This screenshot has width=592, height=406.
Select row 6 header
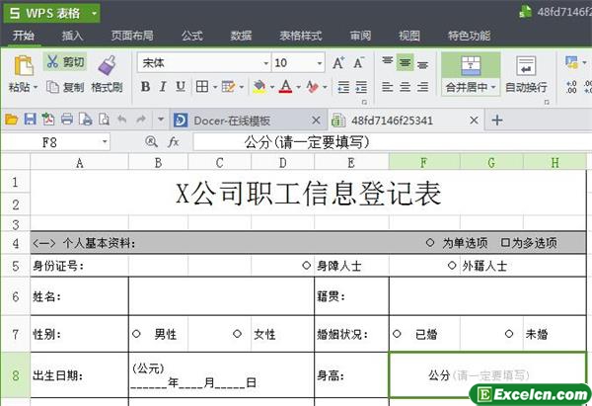(x=15, y=296)
